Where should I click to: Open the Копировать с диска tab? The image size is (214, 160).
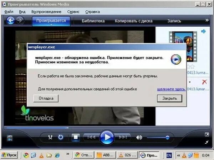click(x=134, y=21)
